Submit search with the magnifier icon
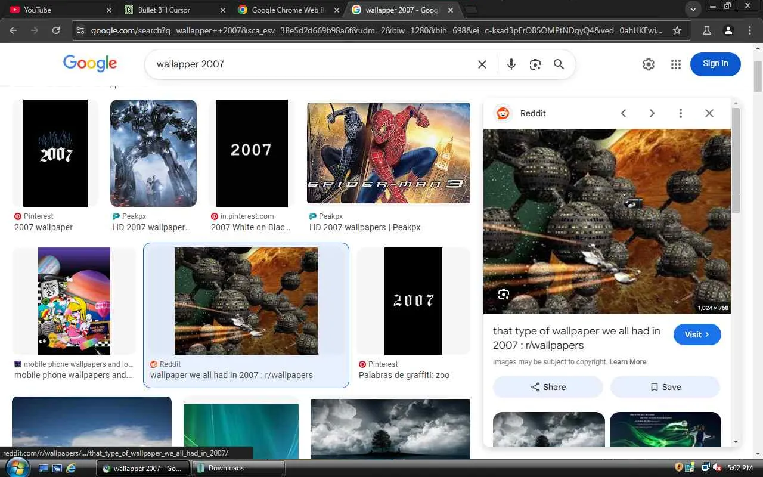The width and height of the screenshot is (763, 477). (559, 64)
